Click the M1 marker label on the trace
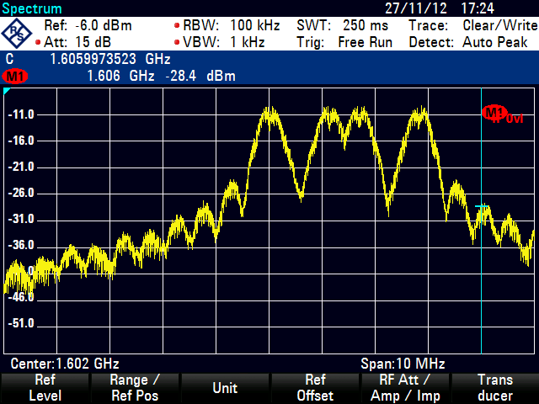 point(493,111)
